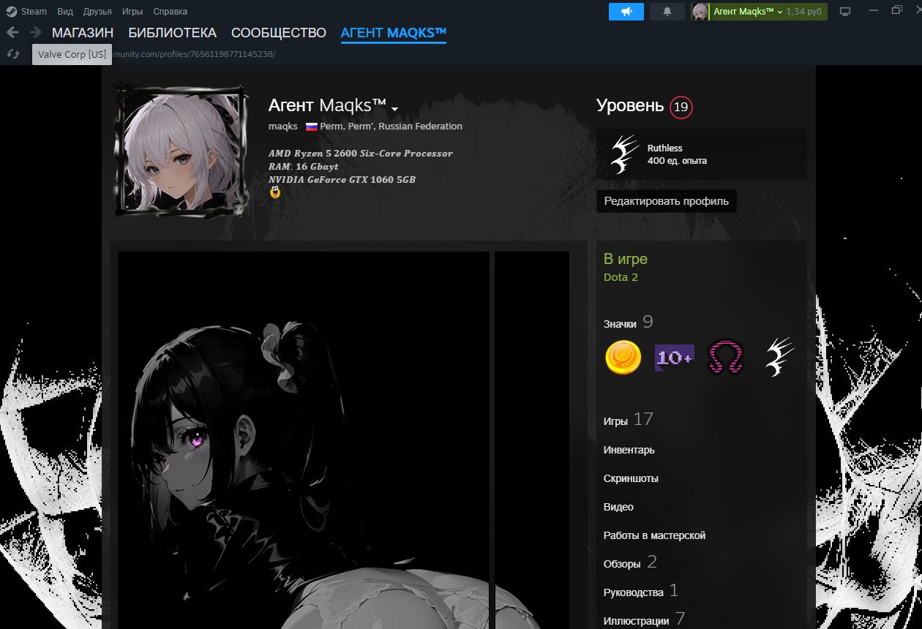Click Valve Corp [US] certificate label
Screen dimensions: 922x629
tap(72, 55)
